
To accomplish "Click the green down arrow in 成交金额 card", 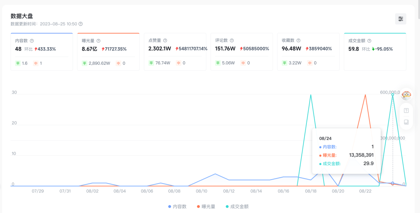I will (x=373, y=49).
